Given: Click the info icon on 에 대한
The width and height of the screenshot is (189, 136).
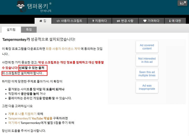Looking at the screenshot, I should click(x=170, y=21).
